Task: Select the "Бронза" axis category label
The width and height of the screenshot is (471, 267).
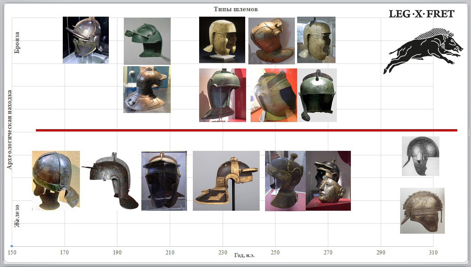Action: pos(18,42)
